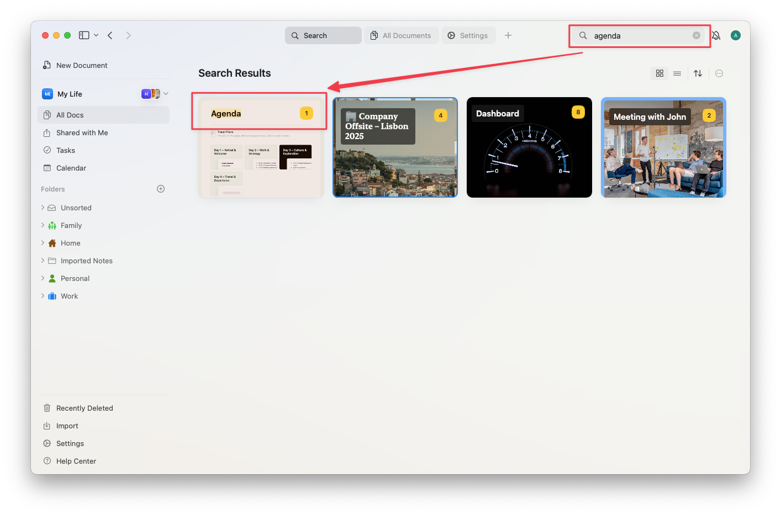The height and width of the screenshot is (515, 781).
Task: Switch to list view
Action: coord(677,73)
